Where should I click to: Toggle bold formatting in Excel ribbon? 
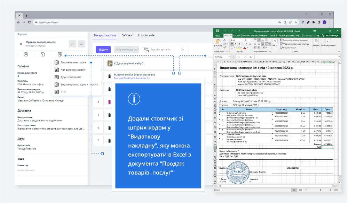[232, 44]
